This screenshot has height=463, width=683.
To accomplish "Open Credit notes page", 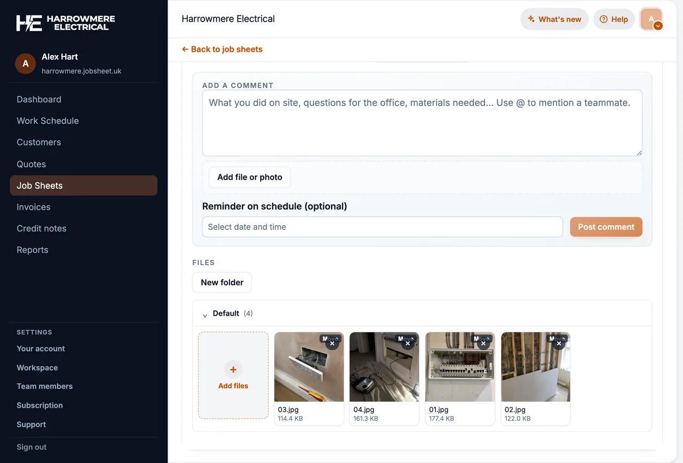I will click(41, 228).
